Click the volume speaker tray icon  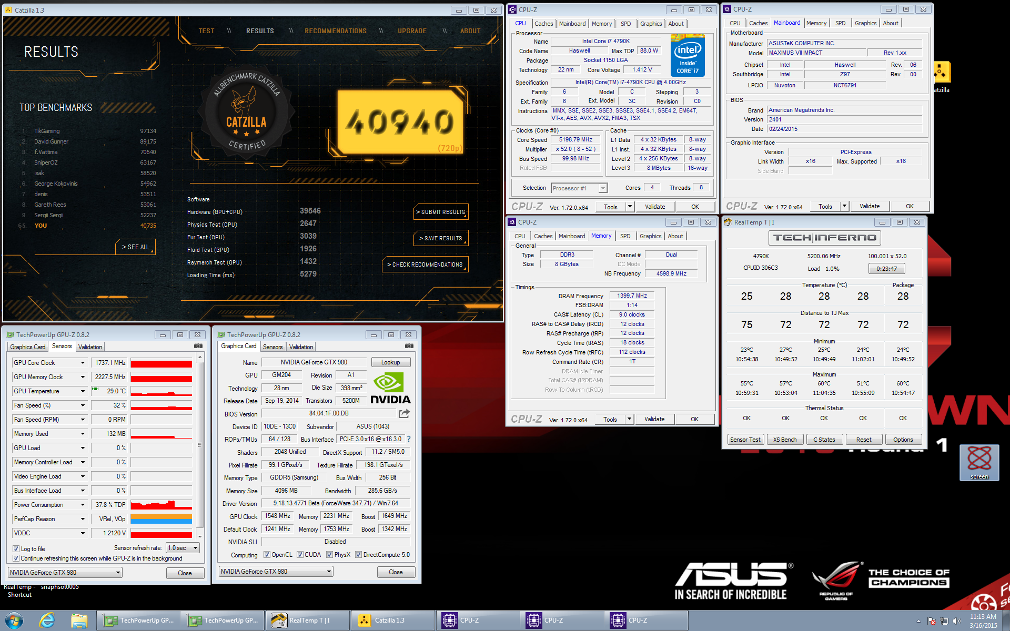[957, 621]
